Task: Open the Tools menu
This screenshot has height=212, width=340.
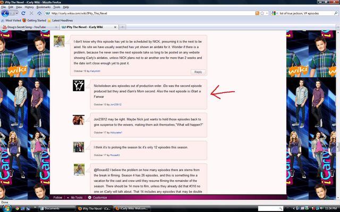Action: (57, 7)
